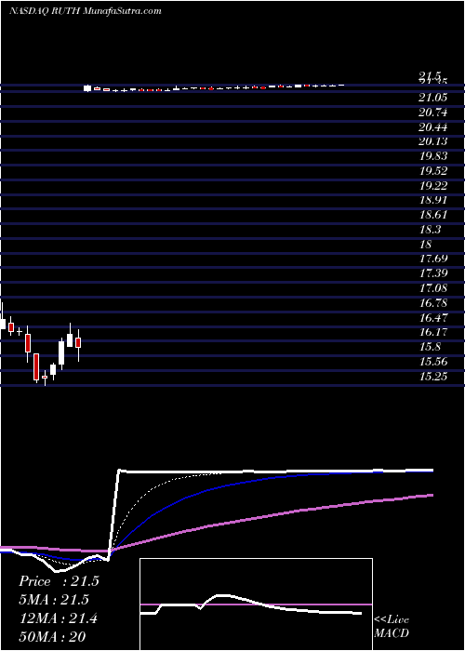This screenshot has height=651, width=465.
Task: Click the 18.3 price axis label
Action: pyautogui.click(x=430, y=229)
